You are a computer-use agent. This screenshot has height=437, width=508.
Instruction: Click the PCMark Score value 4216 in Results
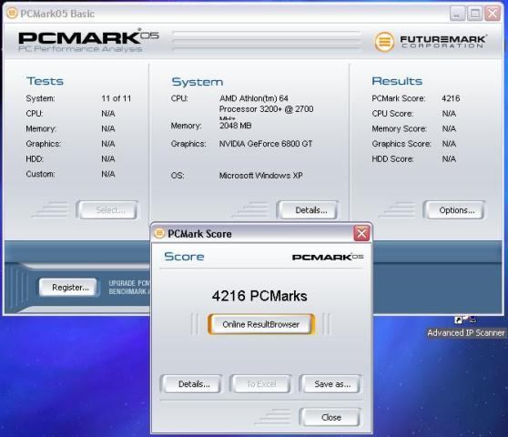click(451, 98)
